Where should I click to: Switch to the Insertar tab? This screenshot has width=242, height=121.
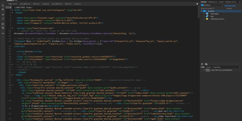[221, 2]
